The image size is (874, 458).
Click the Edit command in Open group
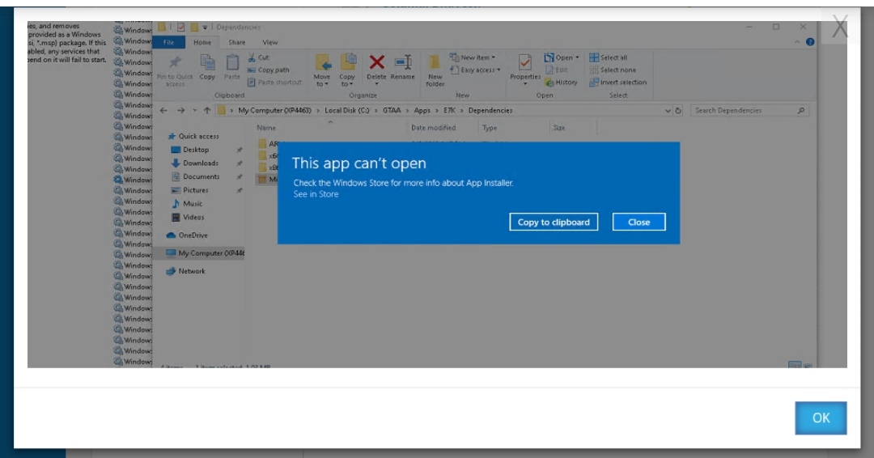click(556, 70)
